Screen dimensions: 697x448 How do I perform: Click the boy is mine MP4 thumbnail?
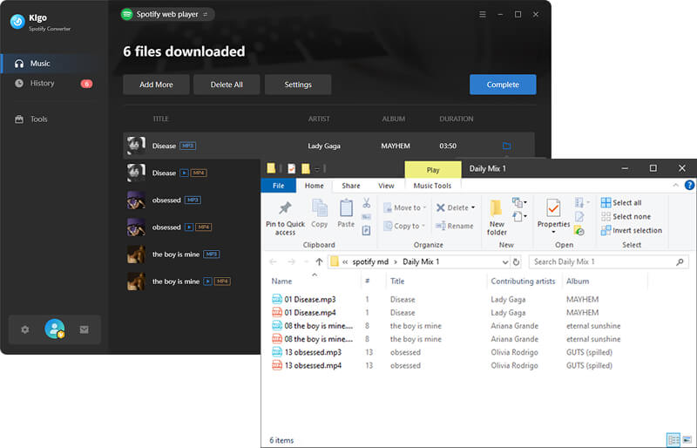(x=136, y=282)
